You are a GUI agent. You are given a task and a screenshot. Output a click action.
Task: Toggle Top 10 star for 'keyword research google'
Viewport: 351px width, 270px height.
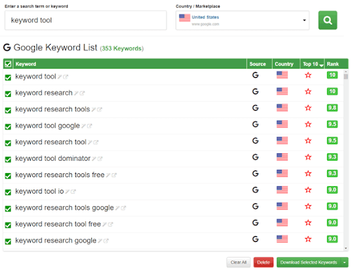coord(308,239)
